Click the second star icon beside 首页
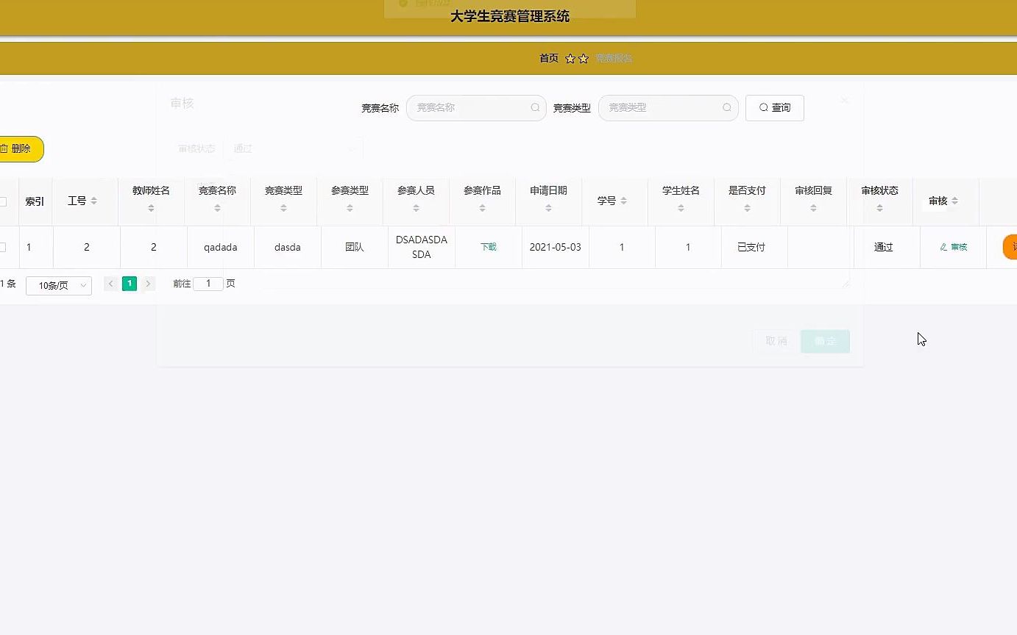Image resolution: width=1017 pixels, height=635 pixels. click(x=584, y=59)
